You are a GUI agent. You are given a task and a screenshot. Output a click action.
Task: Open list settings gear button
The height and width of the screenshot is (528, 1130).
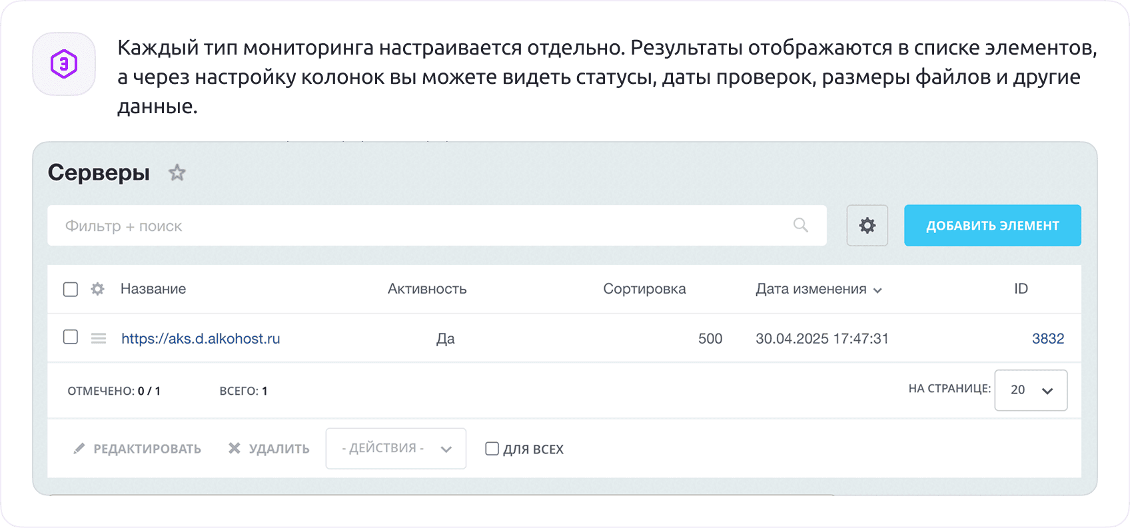tap(867, 225)
